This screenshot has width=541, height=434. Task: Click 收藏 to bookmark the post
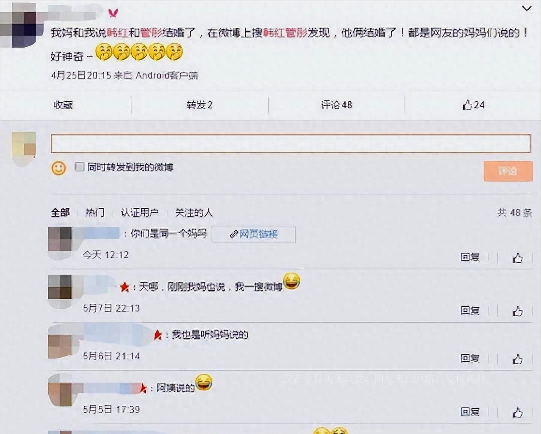(x=63, y=105)
